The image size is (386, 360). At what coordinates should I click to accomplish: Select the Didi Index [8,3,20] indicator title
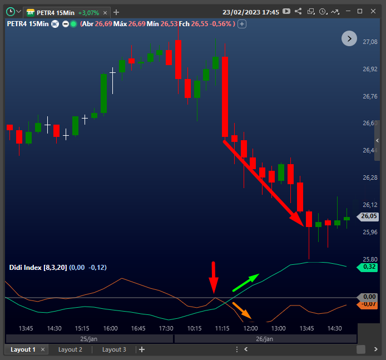(38, 268)
